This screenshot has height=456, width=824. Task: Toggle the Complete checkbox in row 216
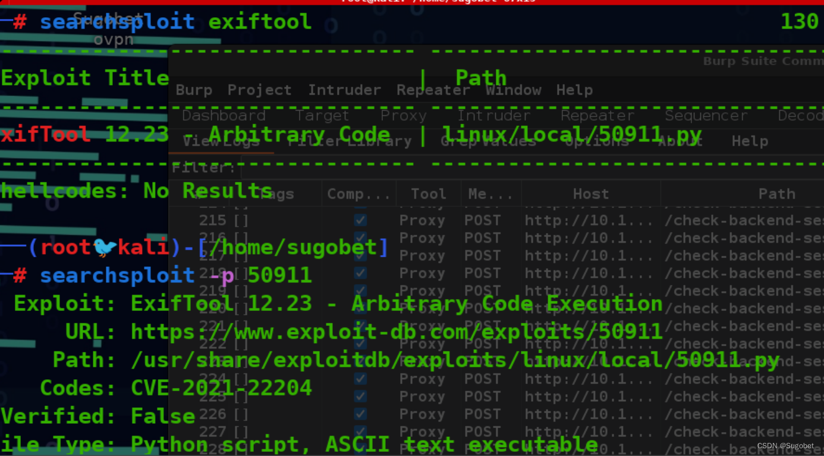360,238
